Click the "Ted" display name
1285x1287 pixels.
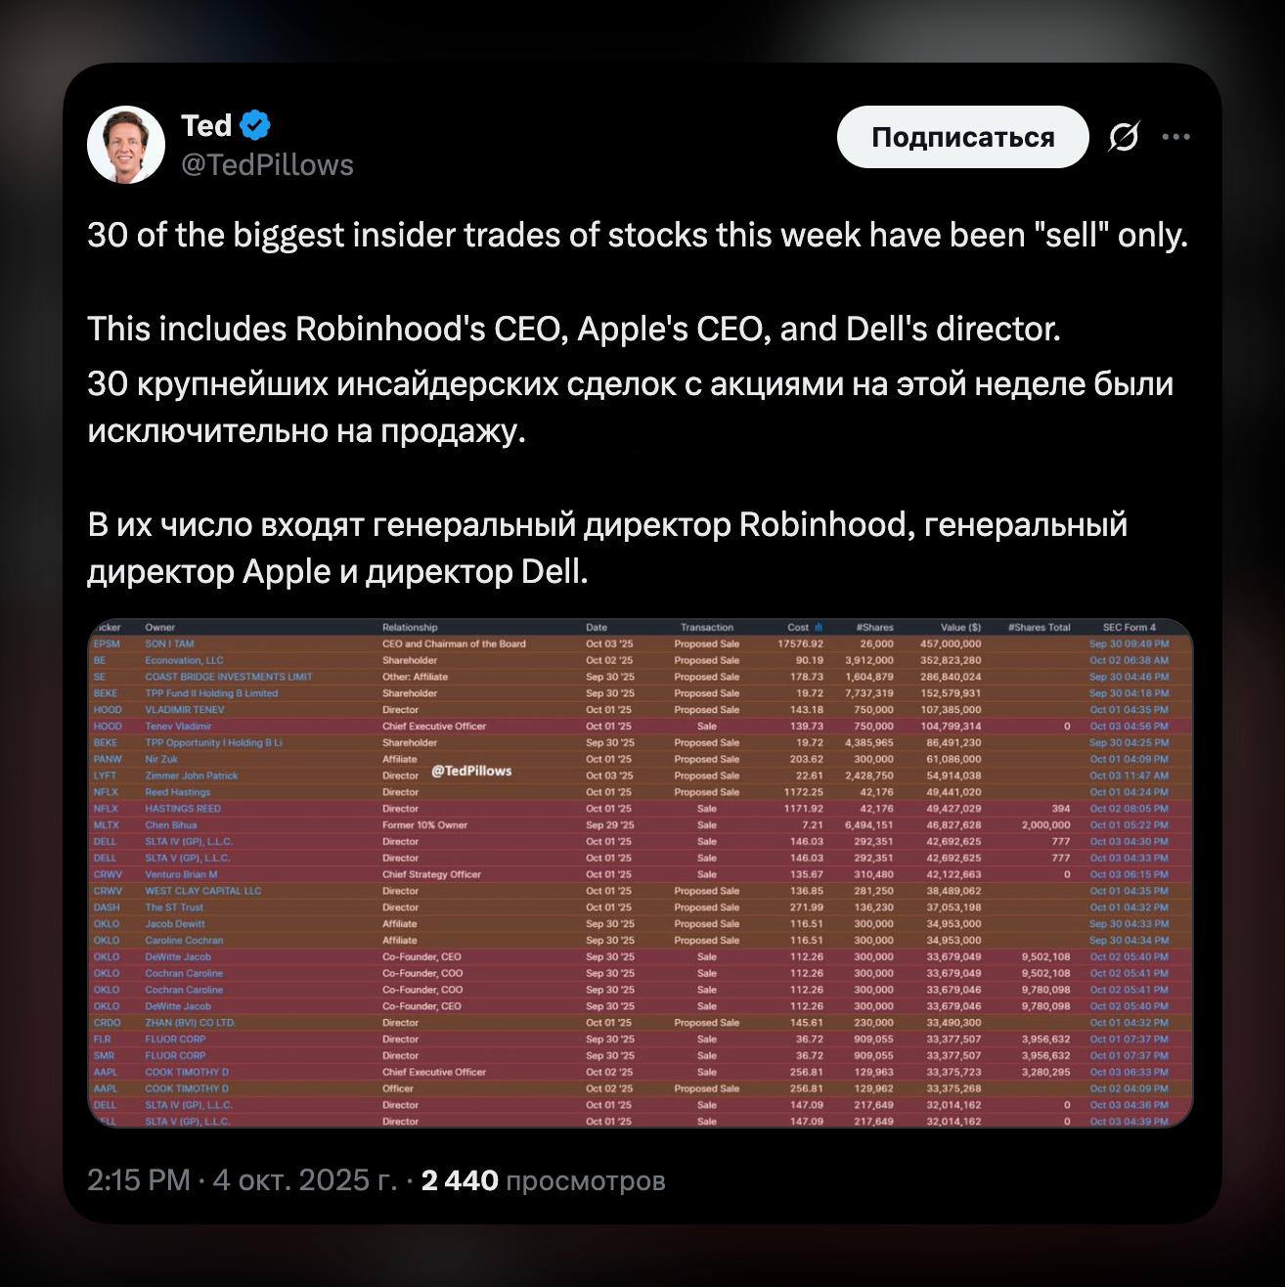(x=205, y=125)
